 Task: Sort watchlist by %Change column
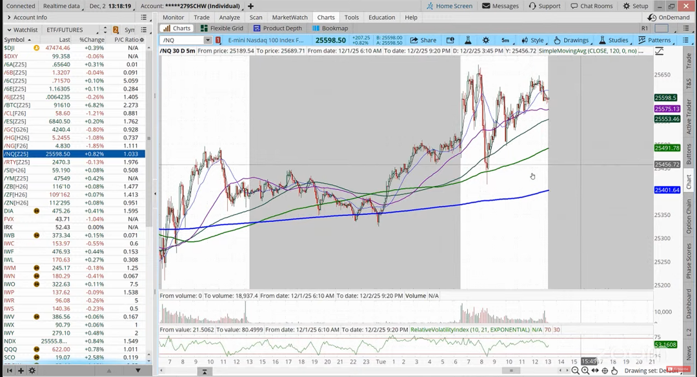click(x=92, y=39)
